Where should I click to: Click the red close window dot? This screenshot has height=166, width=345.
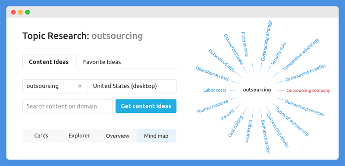tap(13, 12)
